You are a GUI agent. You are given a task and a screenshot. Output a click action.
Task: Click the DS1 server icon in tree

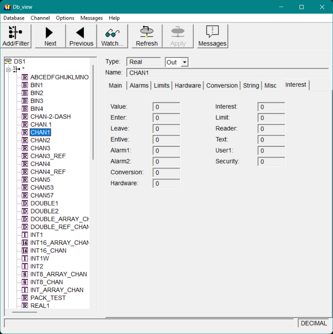coord(8,61)
